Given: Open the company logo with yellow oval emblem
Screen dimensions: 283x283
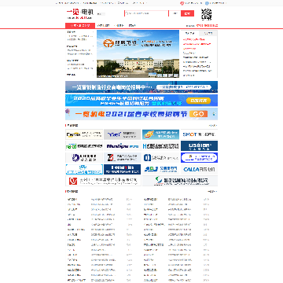Looking at the screenshot, I should (x=84, y=134).
